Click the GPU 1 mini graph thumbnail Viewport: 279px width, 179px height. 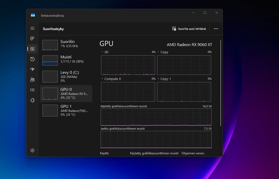(50, 110)
